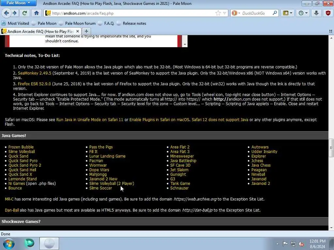
Task: Open the Mahjongg link
Action: 98,174
